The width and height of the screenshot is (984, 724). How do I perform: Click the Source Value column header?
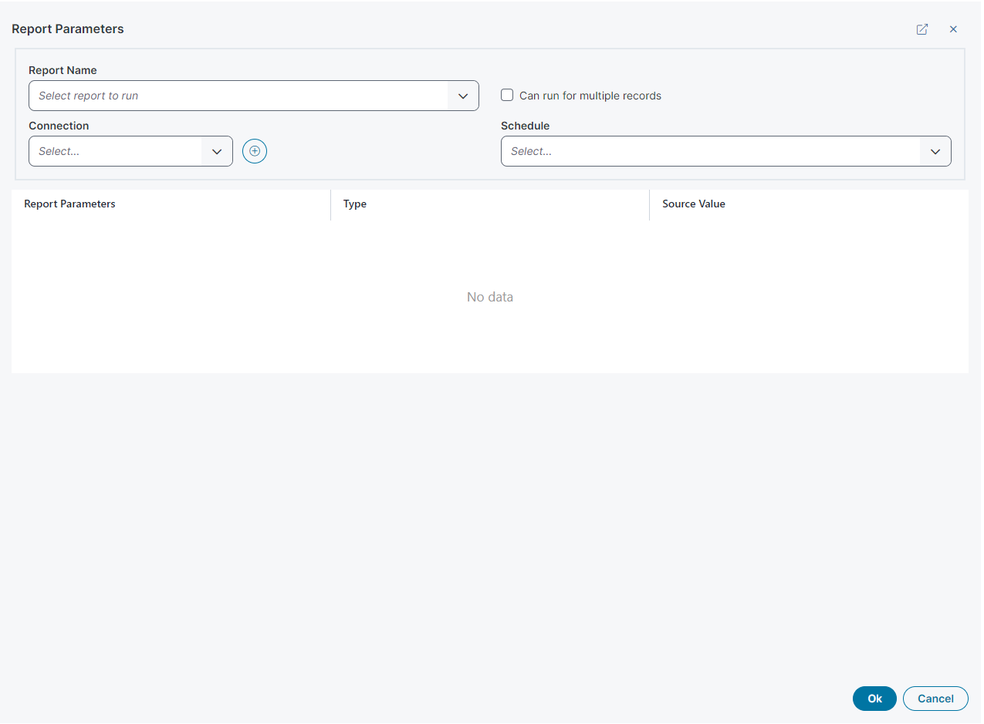tap(693, 204)
